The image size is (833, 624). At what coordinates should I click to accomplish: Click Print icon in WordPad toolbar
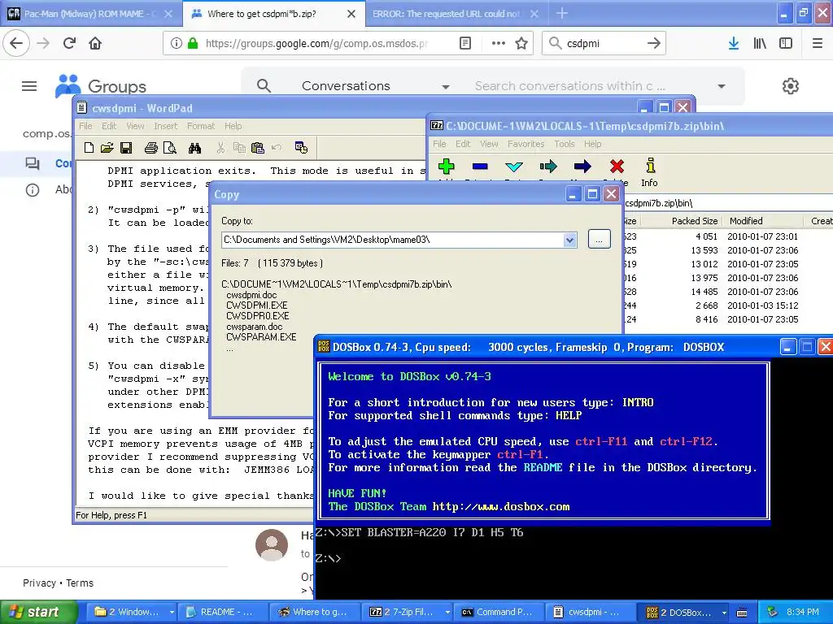[x=150, y=148]
